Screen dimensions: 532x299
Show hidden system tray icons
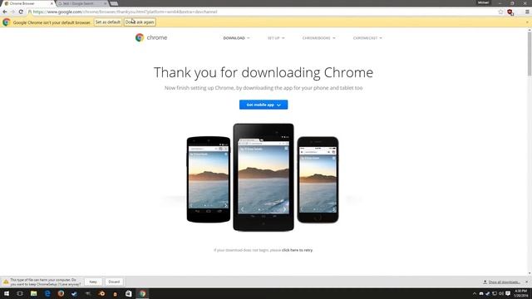[x=475, y=293]
